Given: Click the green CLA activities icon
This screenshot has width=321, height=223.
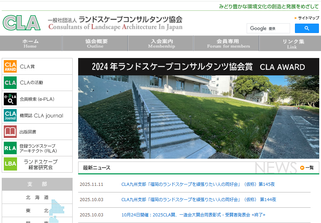Looking at the screenshot, I should pos(10,83).
